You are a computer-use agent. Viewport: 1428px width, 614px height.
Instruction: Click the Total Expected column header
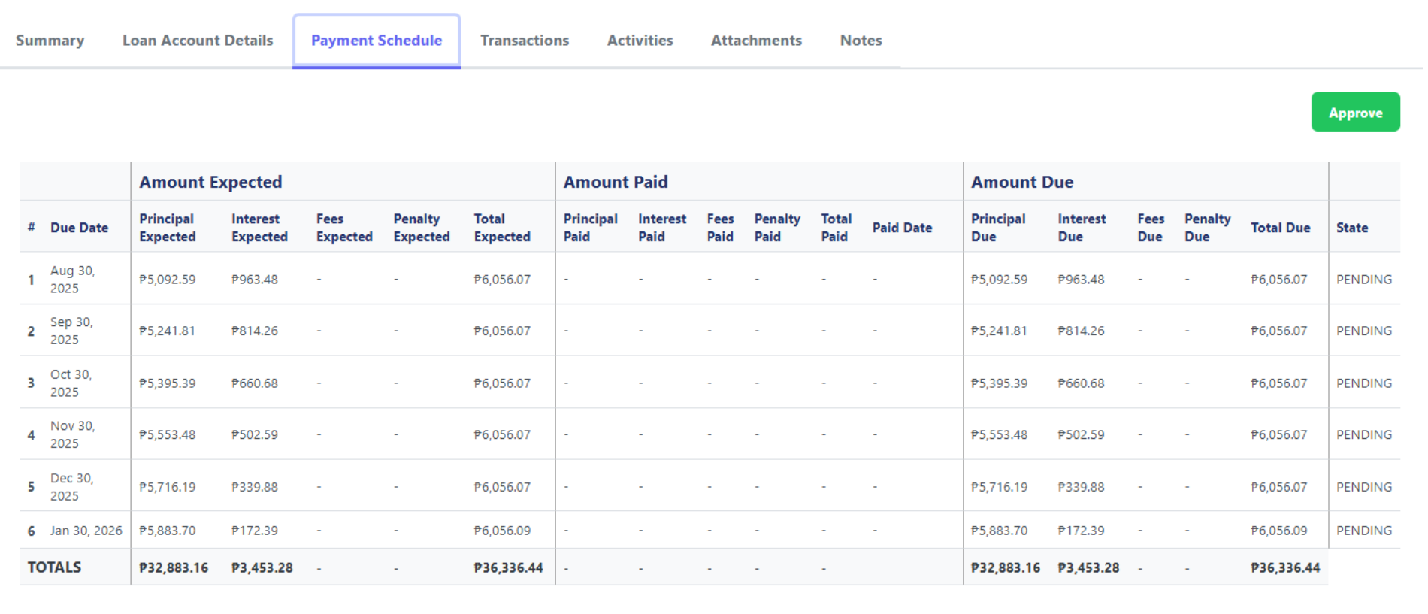click(x=502, y=228)
